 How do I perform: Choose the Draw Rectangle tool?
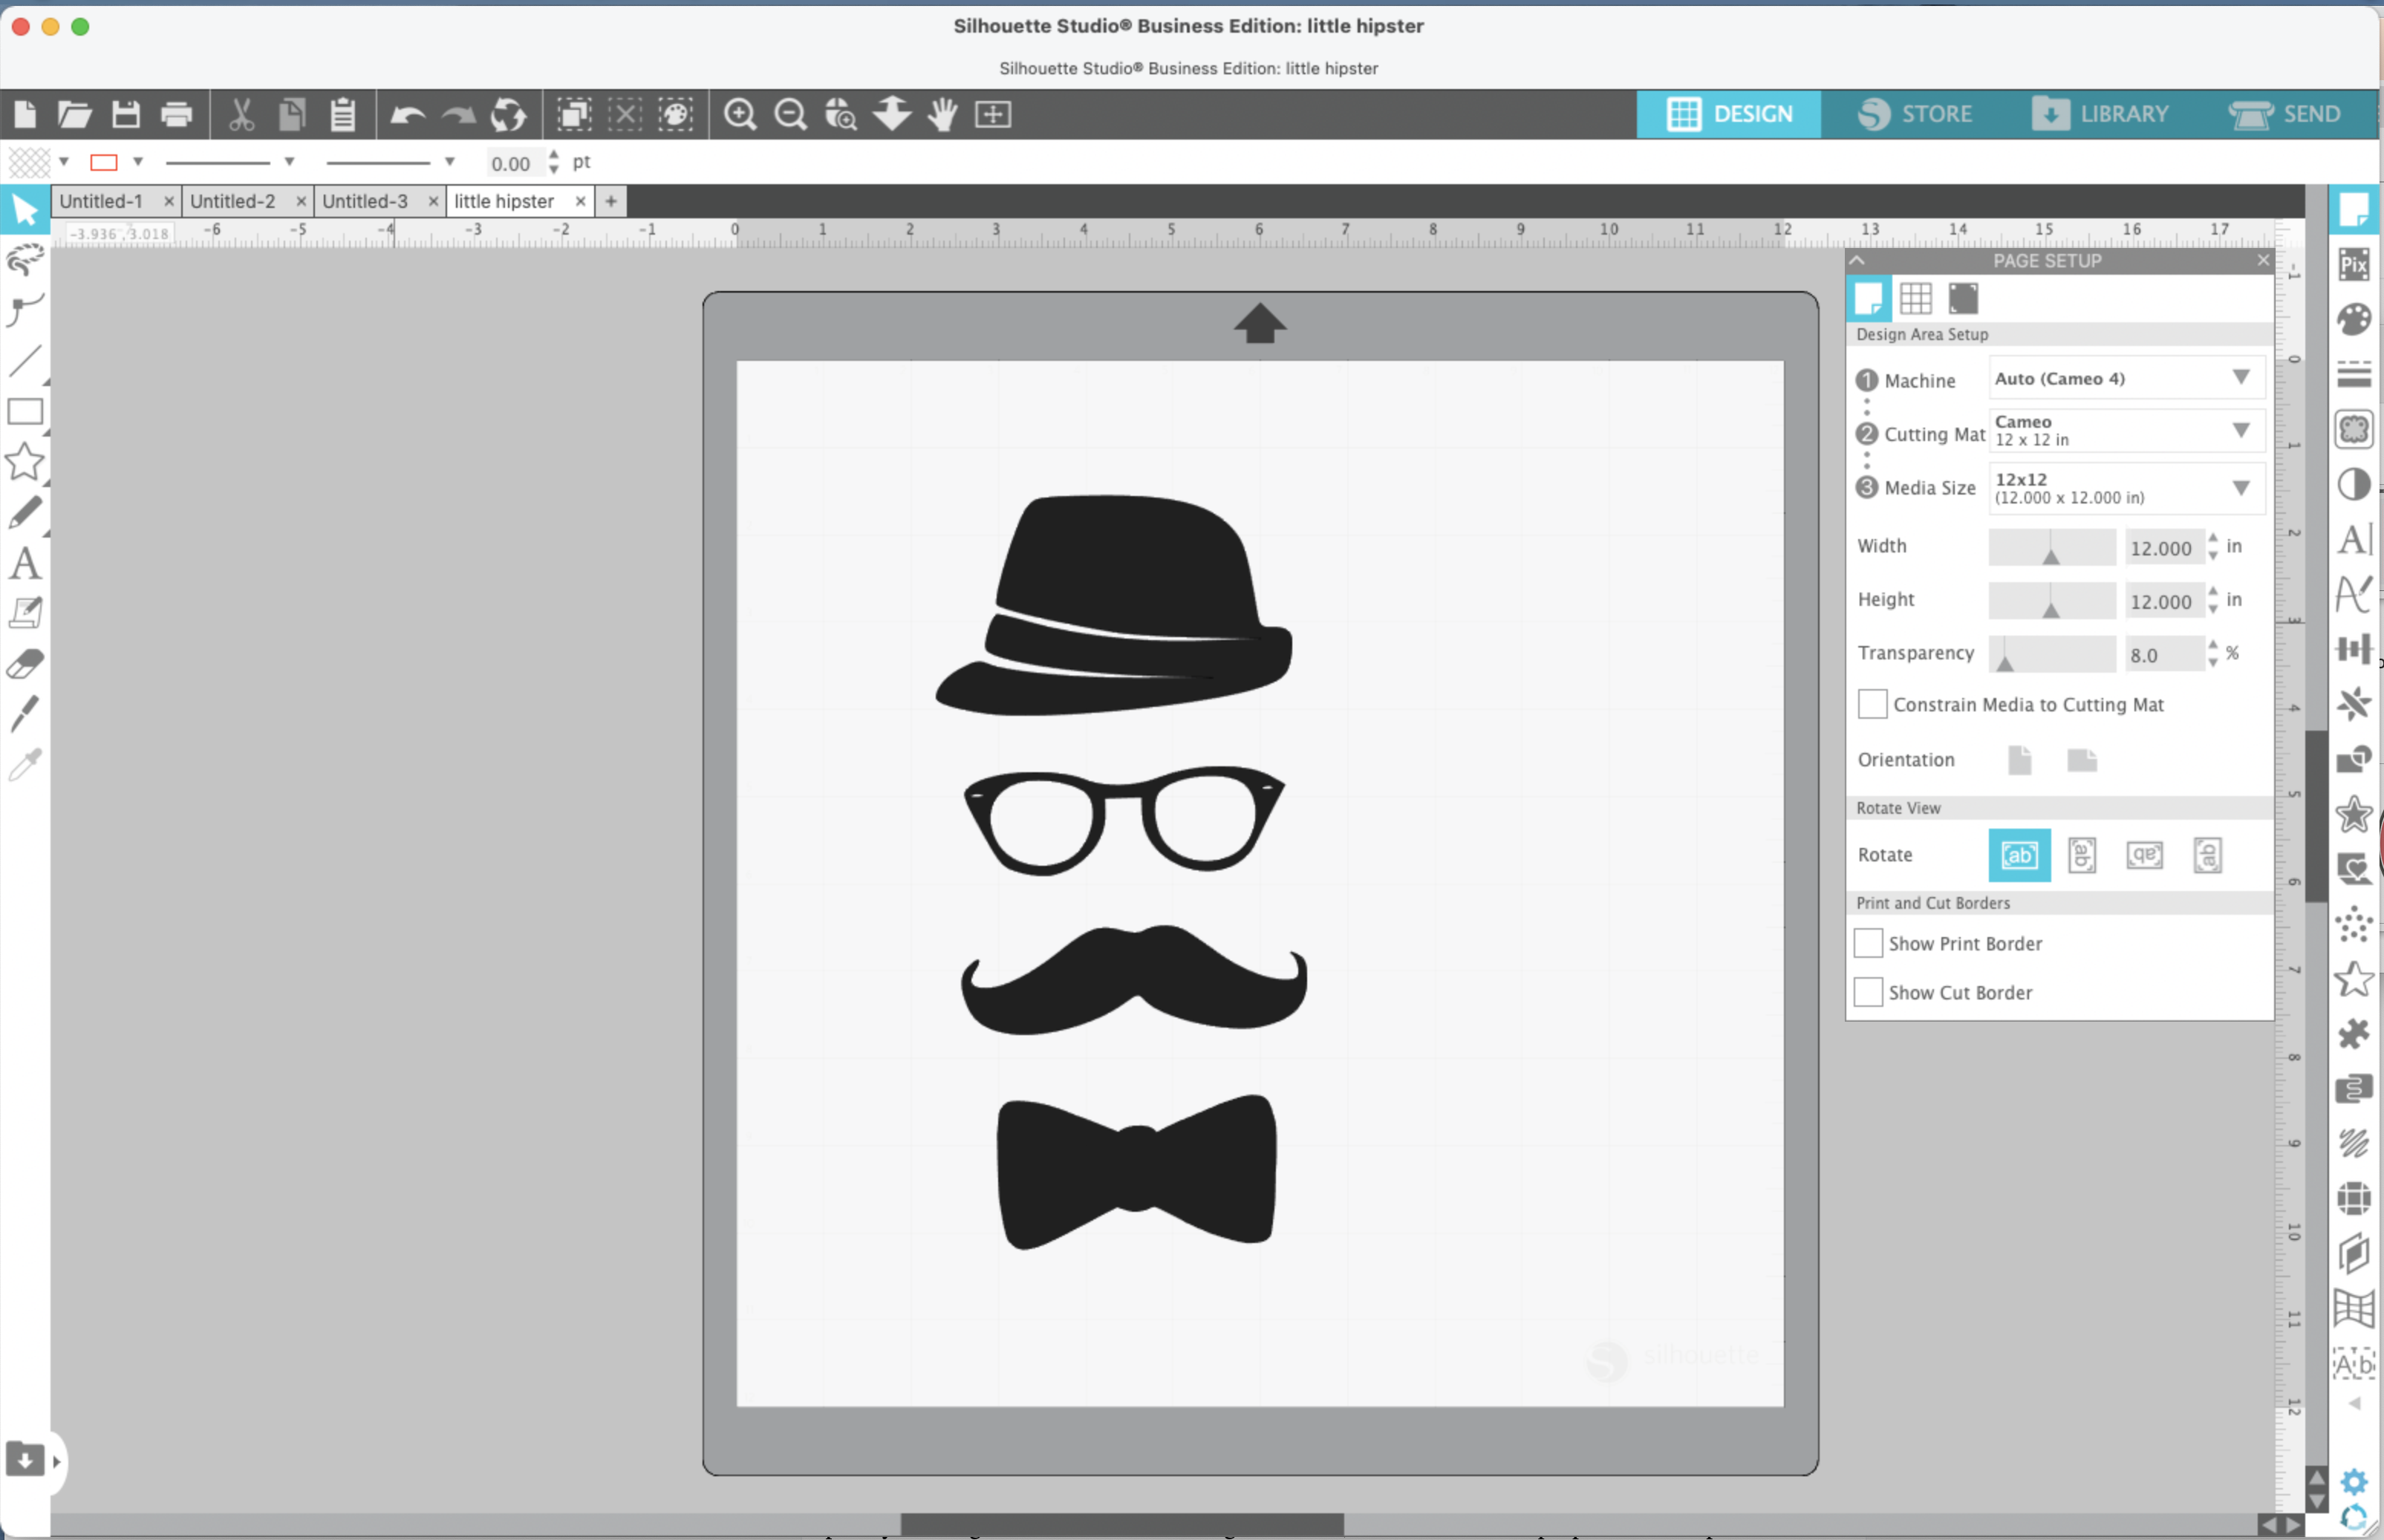[x=25, y=412]
